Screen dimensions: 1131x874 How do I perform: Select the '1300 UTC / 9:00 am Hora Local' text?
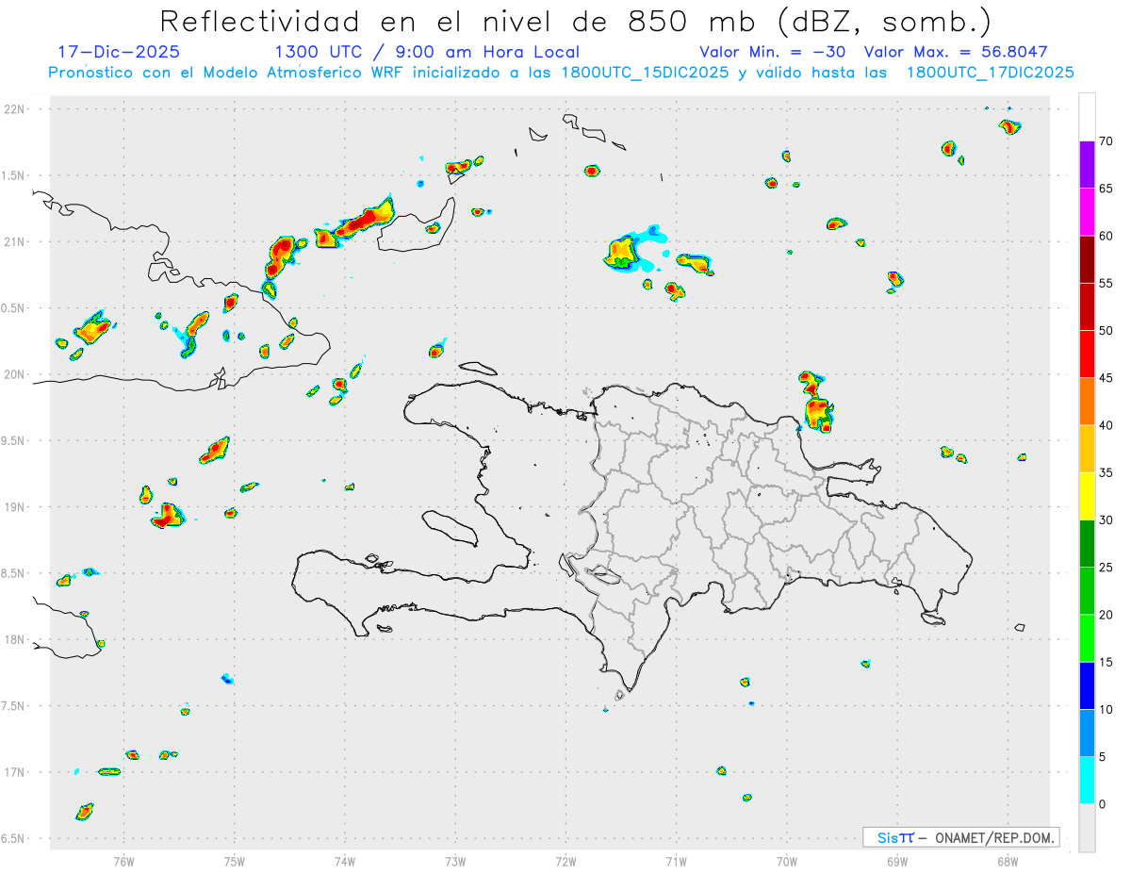pyautogui.click(x=427, y=52)
